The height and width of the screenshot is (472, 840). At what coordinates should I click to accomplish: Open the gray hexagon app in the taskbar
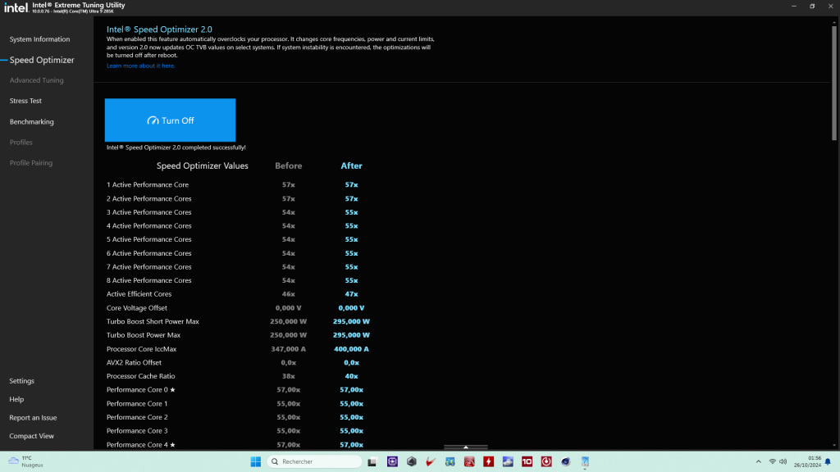point(412,461)
